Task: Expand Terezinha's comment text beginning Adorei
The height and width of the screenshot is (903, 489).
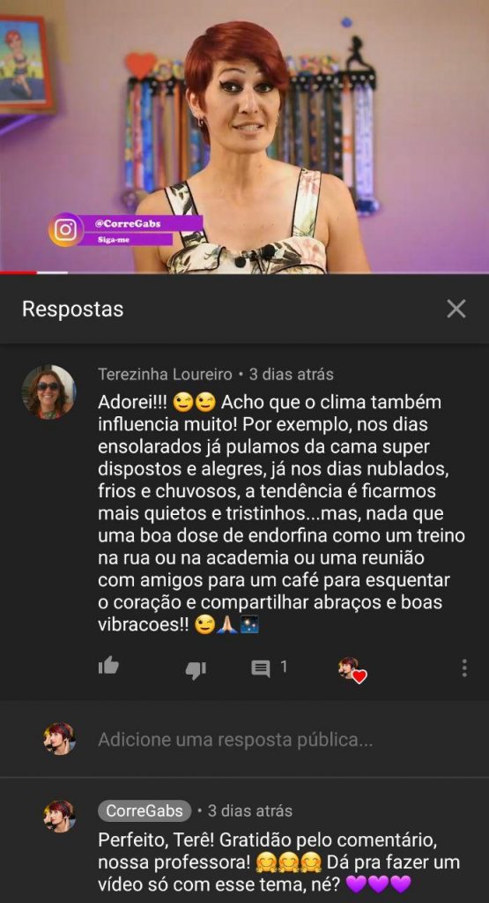Action: pos(281,513)
